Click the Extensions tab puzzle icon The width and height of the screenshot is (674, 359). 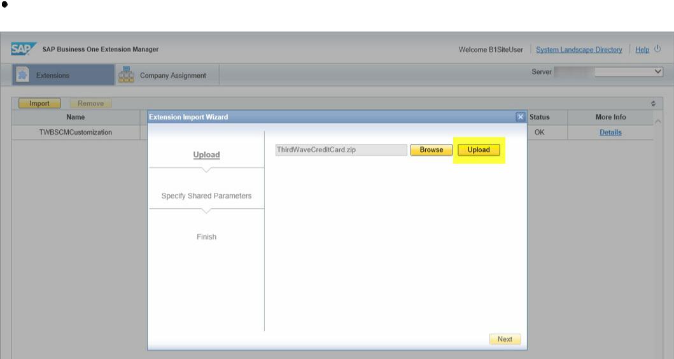pyautogui.click(x=22, y=75)
